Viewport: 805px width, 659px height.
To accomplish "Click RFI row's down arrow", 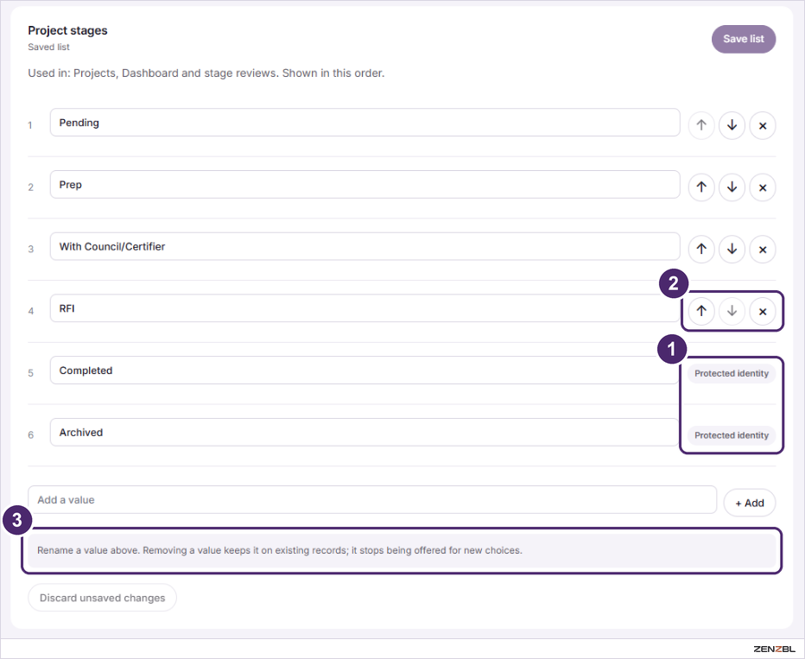I will (732, 311).
